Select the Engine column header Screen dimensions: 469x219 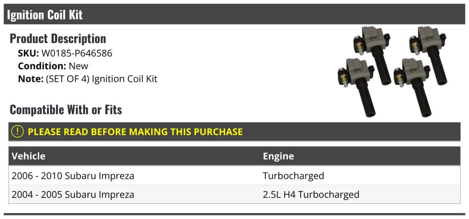(x=278, y=156)
